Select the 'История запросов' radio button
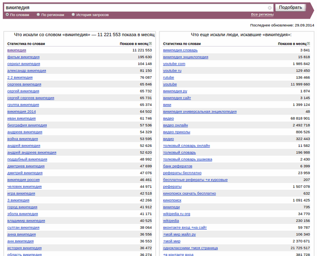Viewport: 317px width, 256px height. [73, 14]
